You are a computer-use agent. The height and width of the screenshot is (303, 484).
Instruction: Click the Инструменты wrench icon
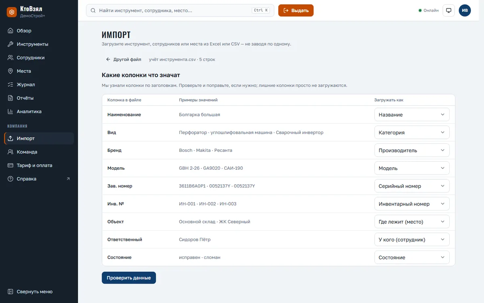tap(10, 44)
